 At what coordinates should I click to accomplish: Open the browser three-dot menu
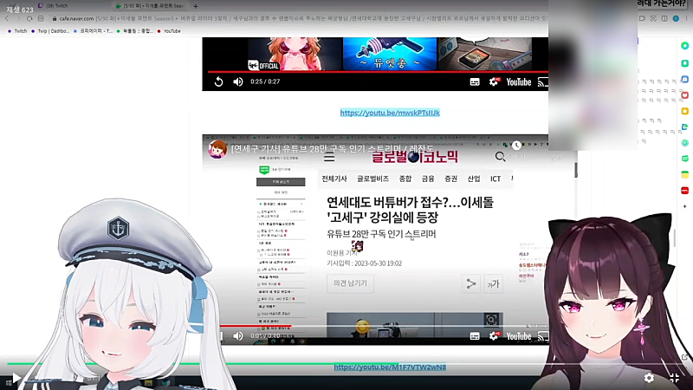pyautogui.click(x=686, y=18)
